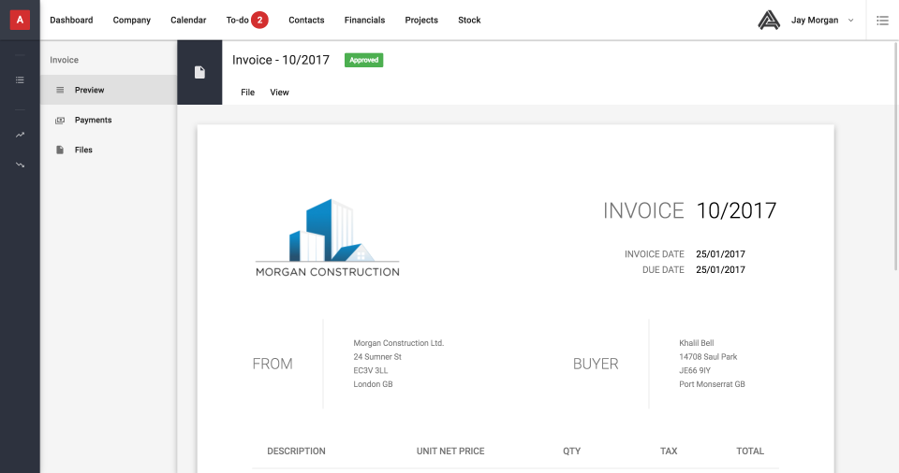
Task: Open the File menu
Action: point(247,93)
